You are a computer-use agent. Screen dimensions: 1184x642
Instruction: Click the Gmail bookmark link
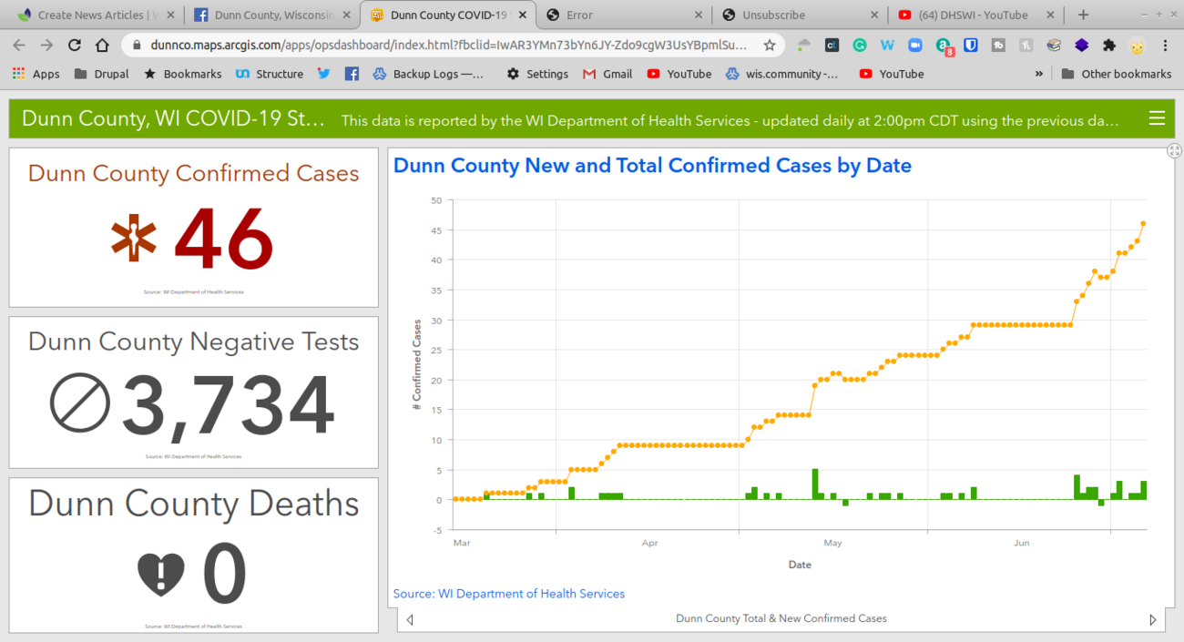pos(607,74)
